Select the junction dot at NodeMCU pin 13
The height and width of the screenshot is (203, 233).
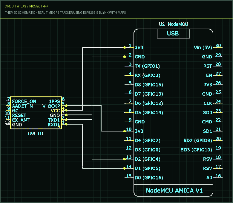(x=125, y=159)
